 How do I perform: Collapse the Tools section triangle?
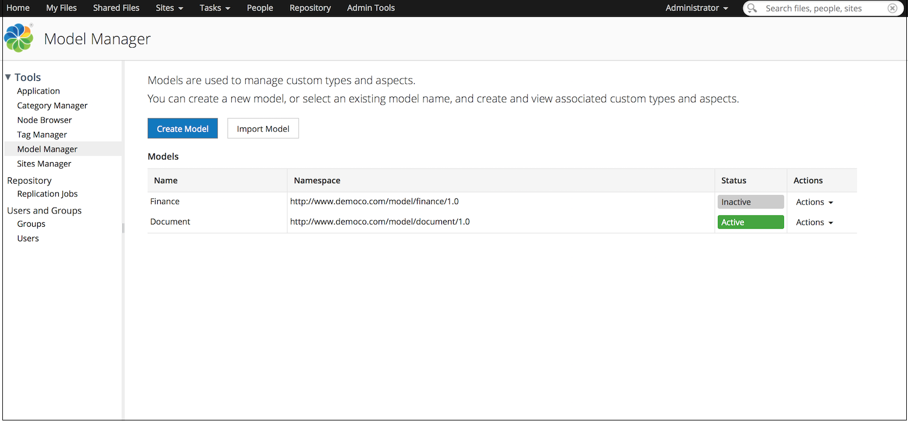coord(8,77)
